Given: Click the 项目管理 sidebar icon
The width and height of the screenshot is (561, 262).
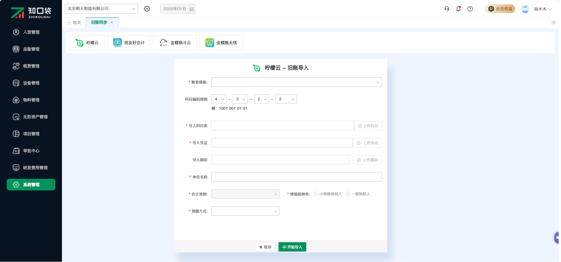Looking at the screenshot, I should click(16, 134).
